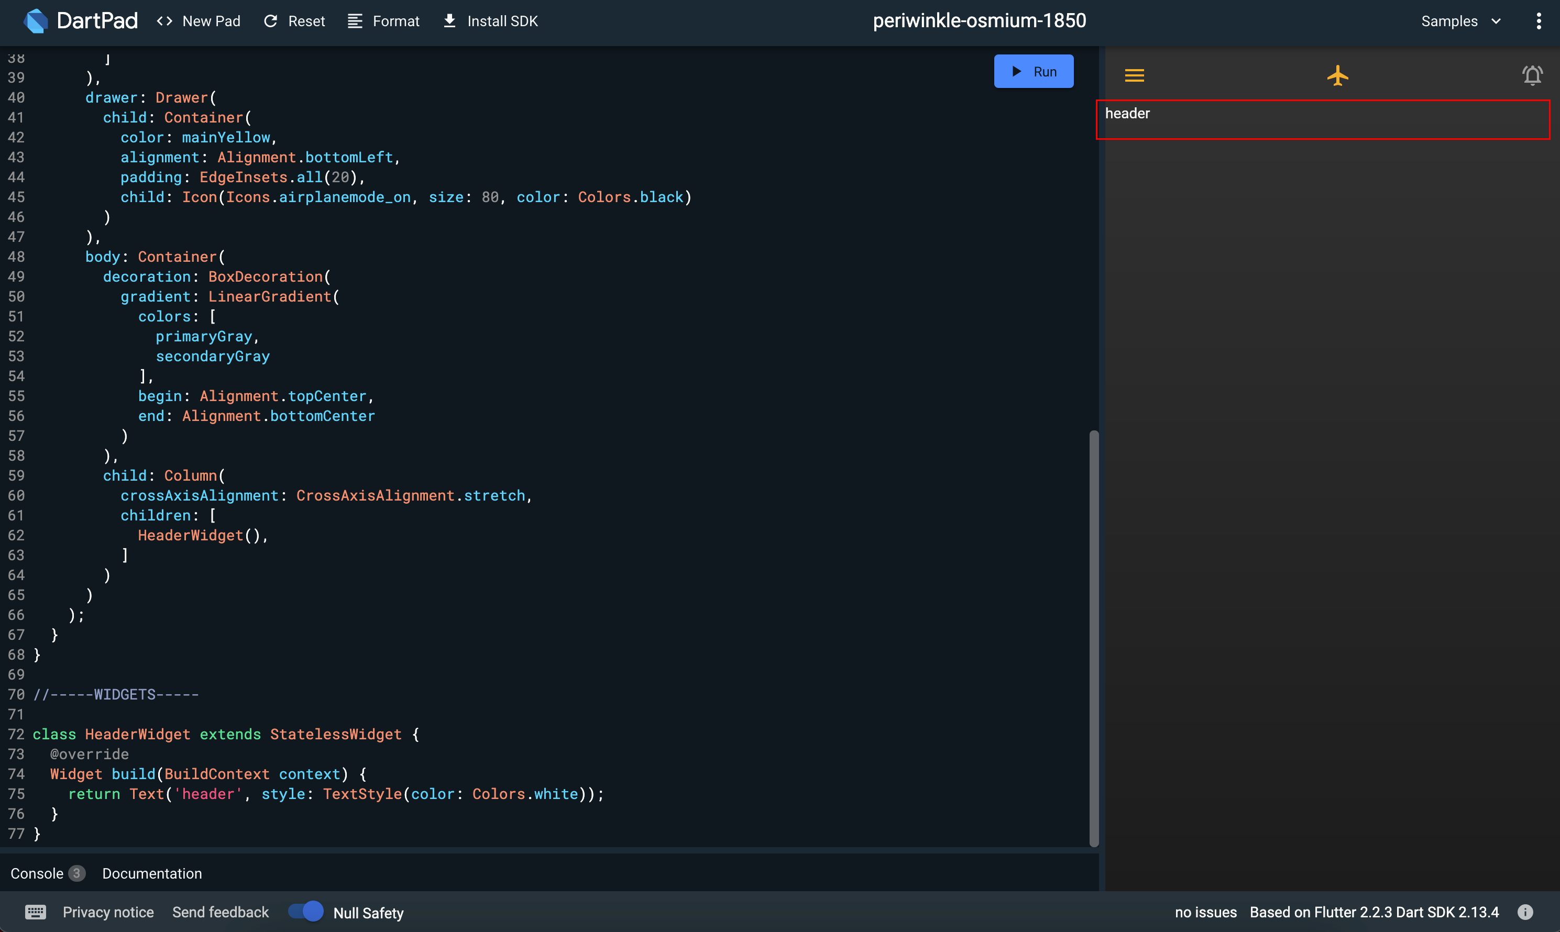
Task: Select the Documentation tab at bottom
Action: (152, 873)
